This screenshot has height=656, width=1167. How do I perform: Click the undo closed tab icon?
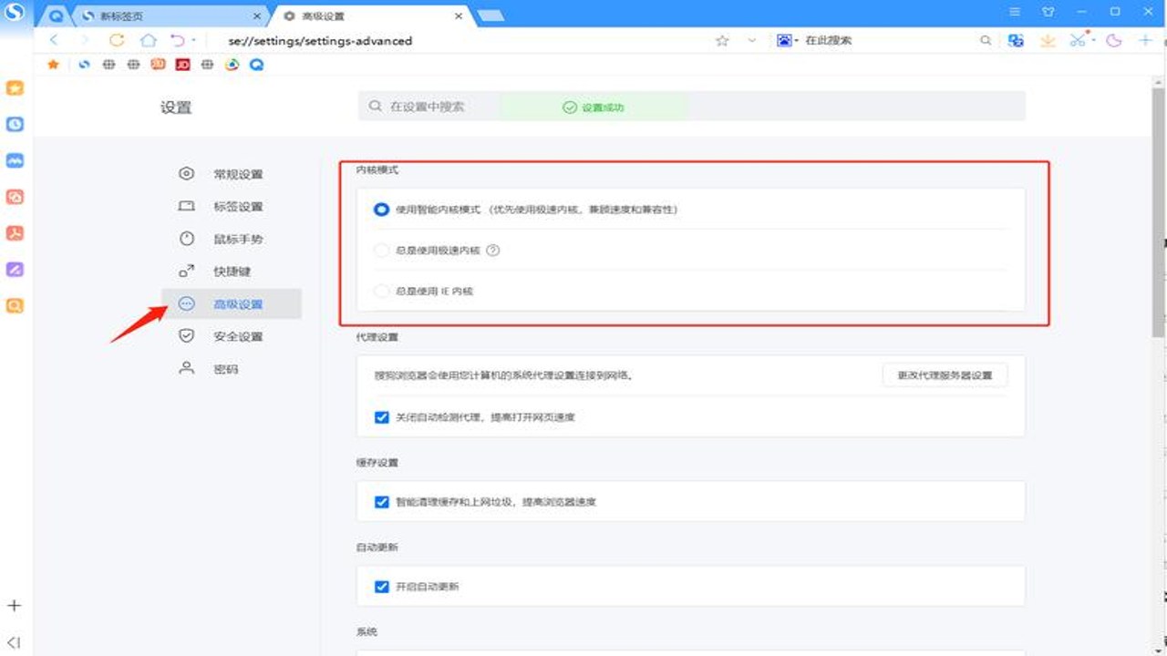(x=178, y=40)
